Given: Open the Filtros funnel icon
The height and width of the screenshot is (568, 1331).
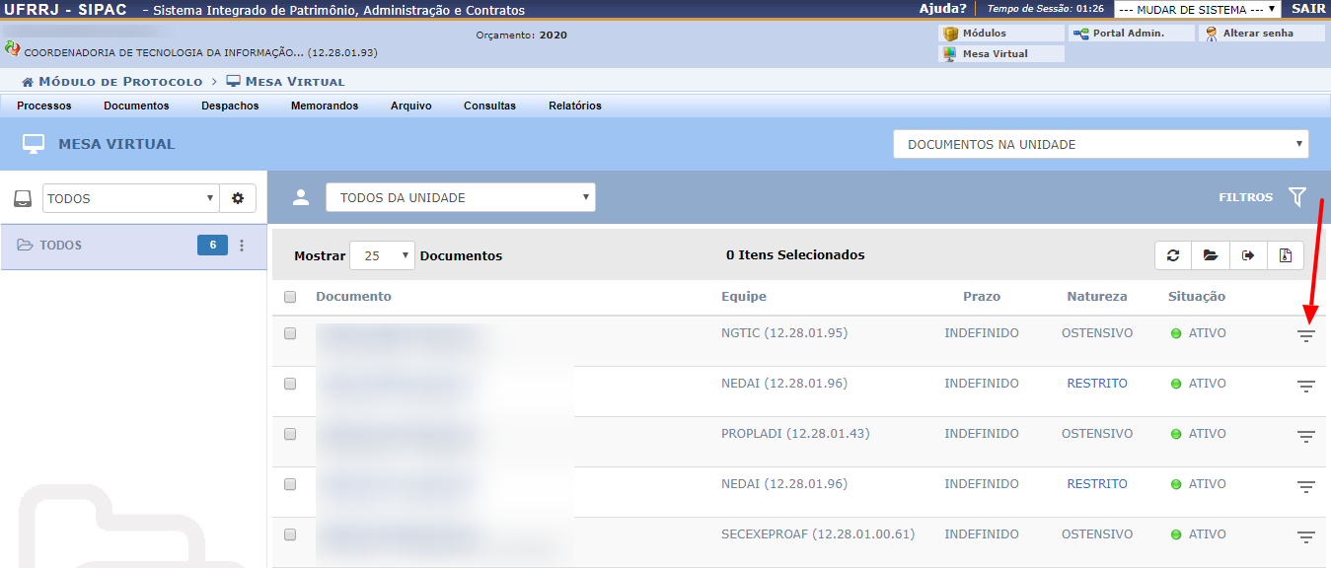Looking at the screenshot, I should [1297, 197].
